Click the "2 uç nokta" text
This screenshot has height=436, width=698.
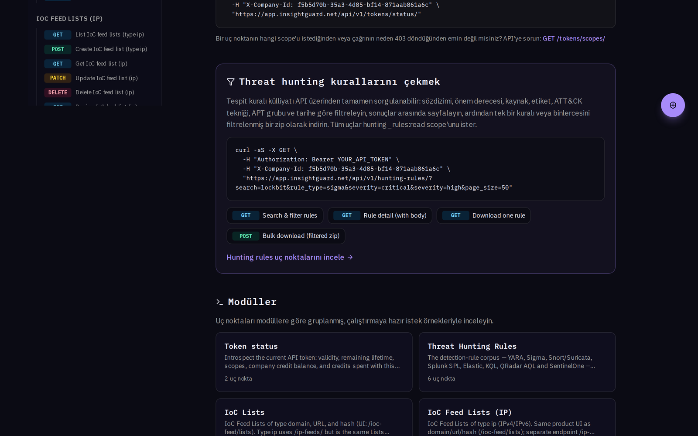pos(238,378)
